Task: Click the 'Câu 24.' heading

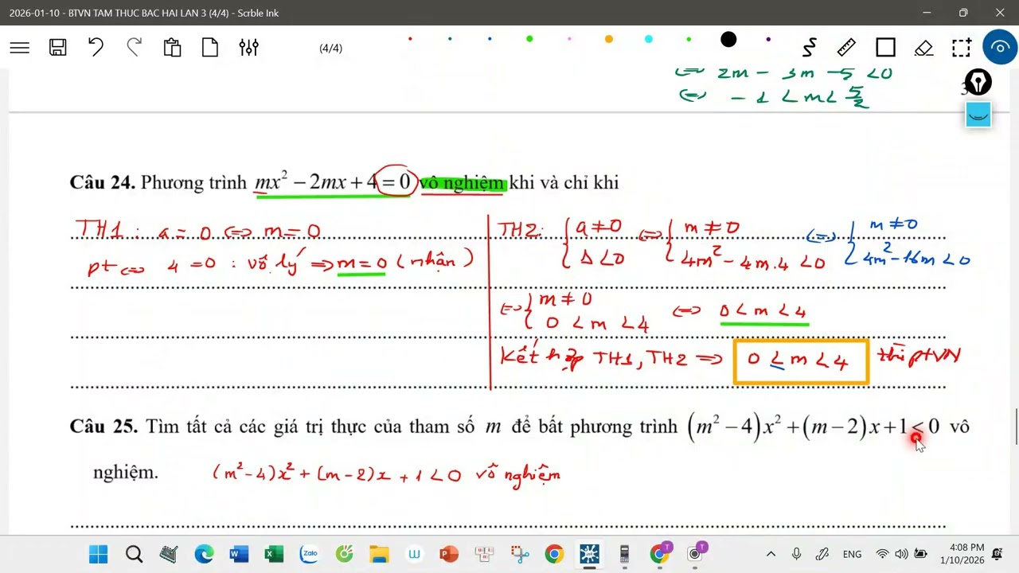Action: pos(103,182)
